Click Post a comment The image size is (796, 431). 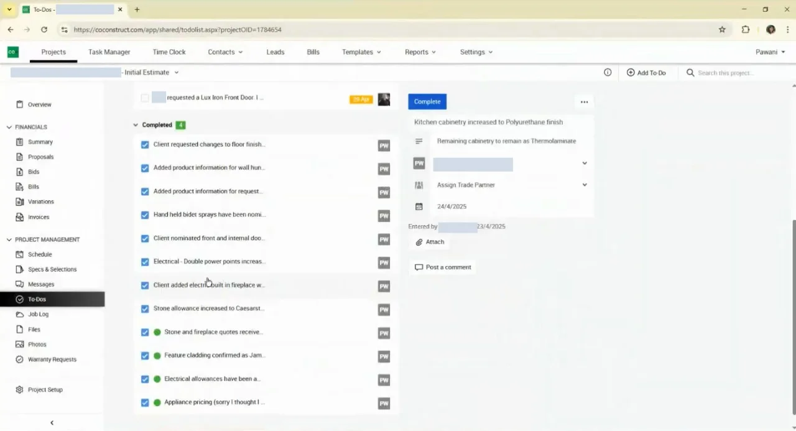click(443, 267)
